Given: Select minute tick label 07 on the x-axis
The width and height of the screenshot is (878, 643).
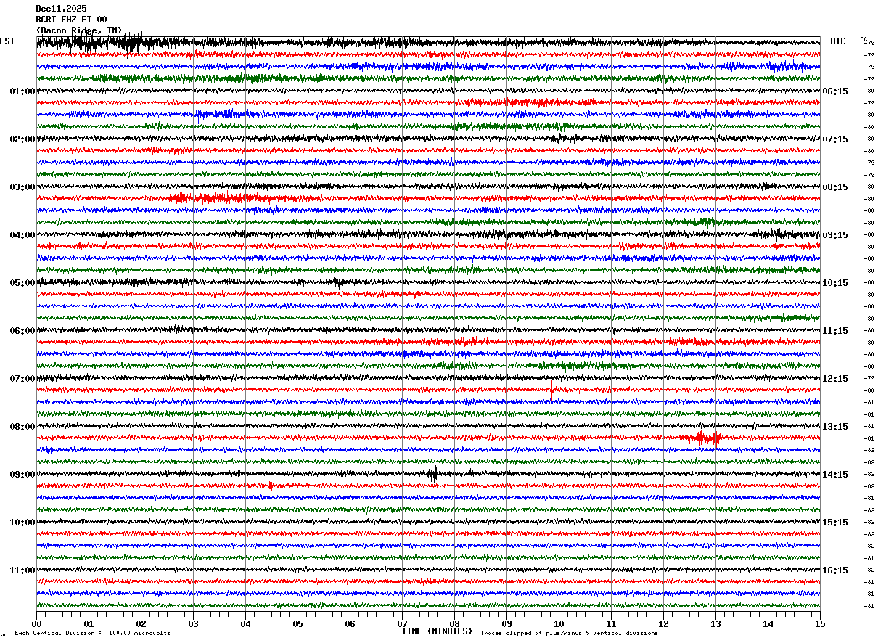Looking at the screenshot, I should coord(402,623).
